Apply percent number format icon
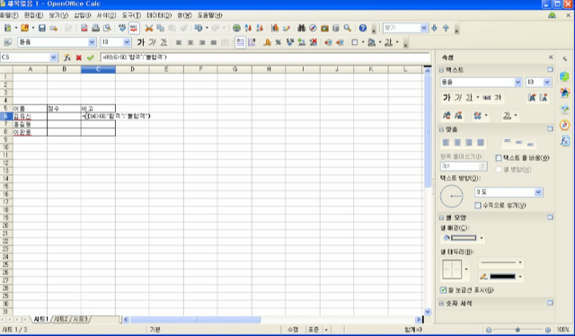The height and width of the screenshot is (336, 575). point(279,42)
